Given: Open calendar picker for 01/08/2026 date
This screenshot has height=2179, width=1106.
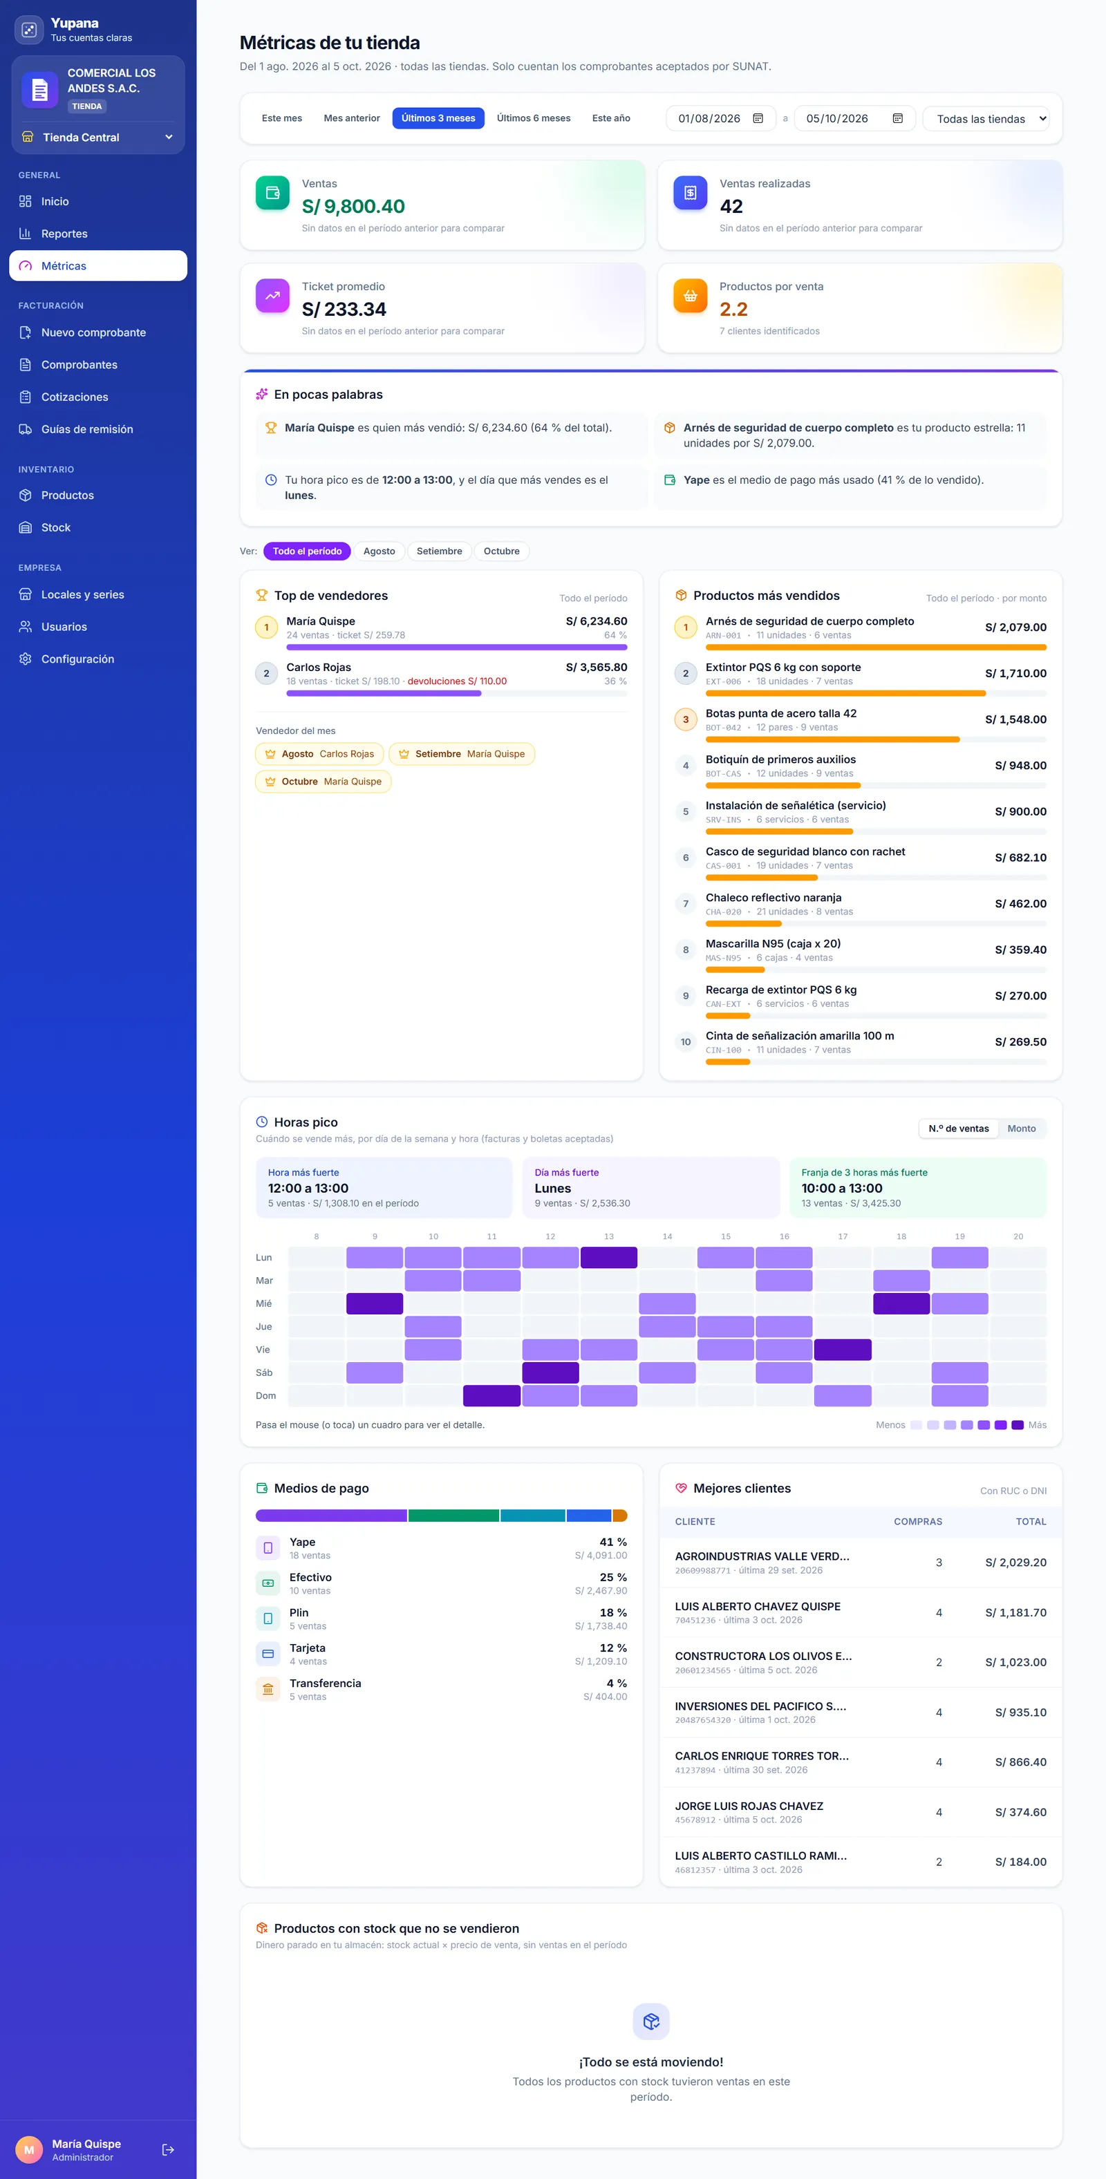Looking at the screenshot, I should 758,118.
